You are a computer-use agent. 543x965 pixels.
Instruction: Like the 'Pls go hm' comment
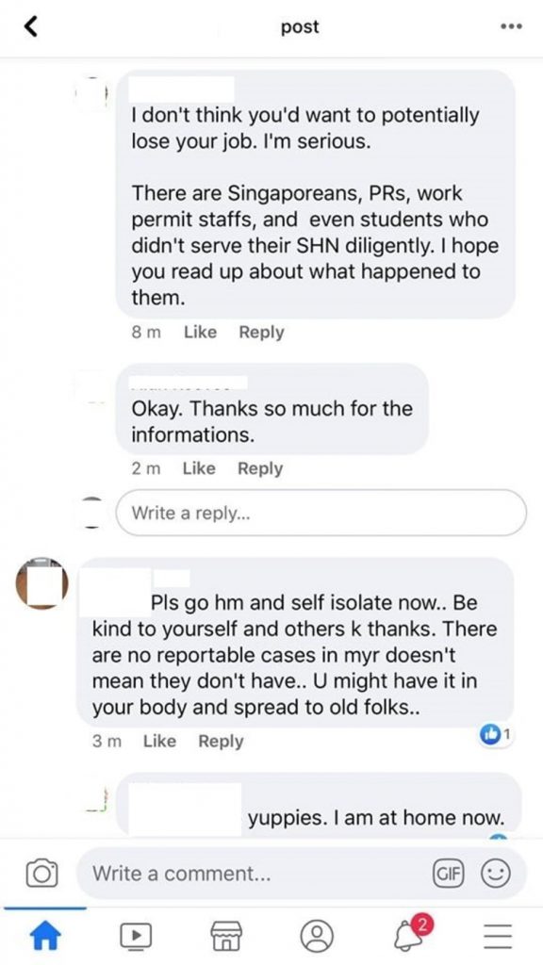point(159,741)
